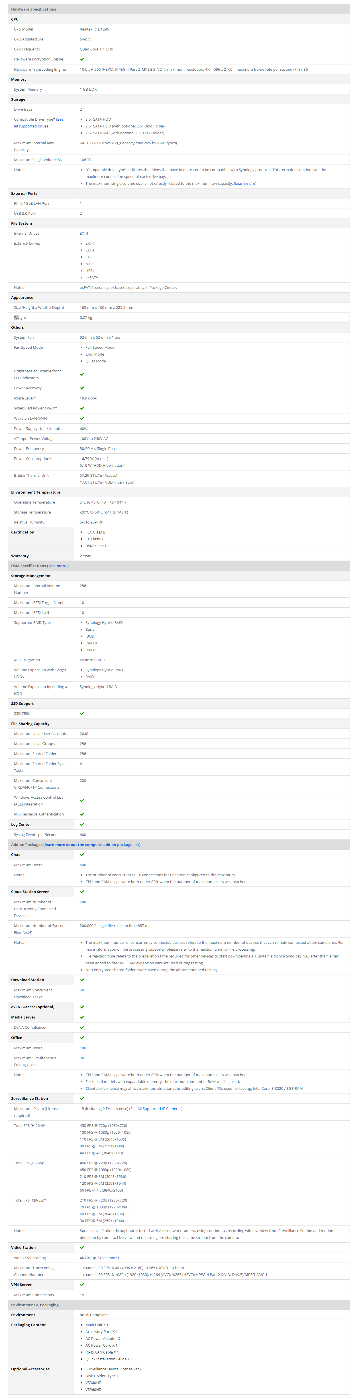
Task: Click the NFS Kerberos Authentication checkmark
Action: [x=82, y=814]
